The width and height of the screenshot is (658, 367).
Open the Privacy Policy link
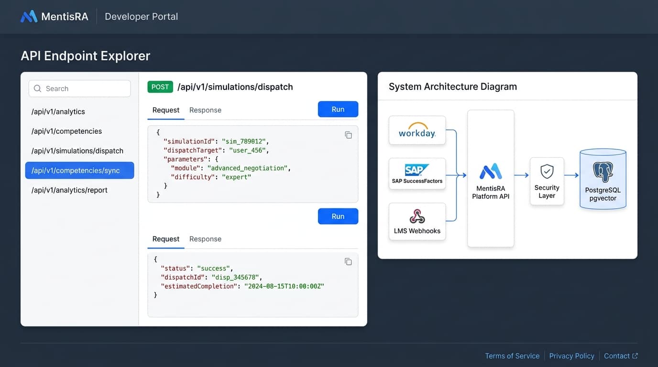[572, 356]
